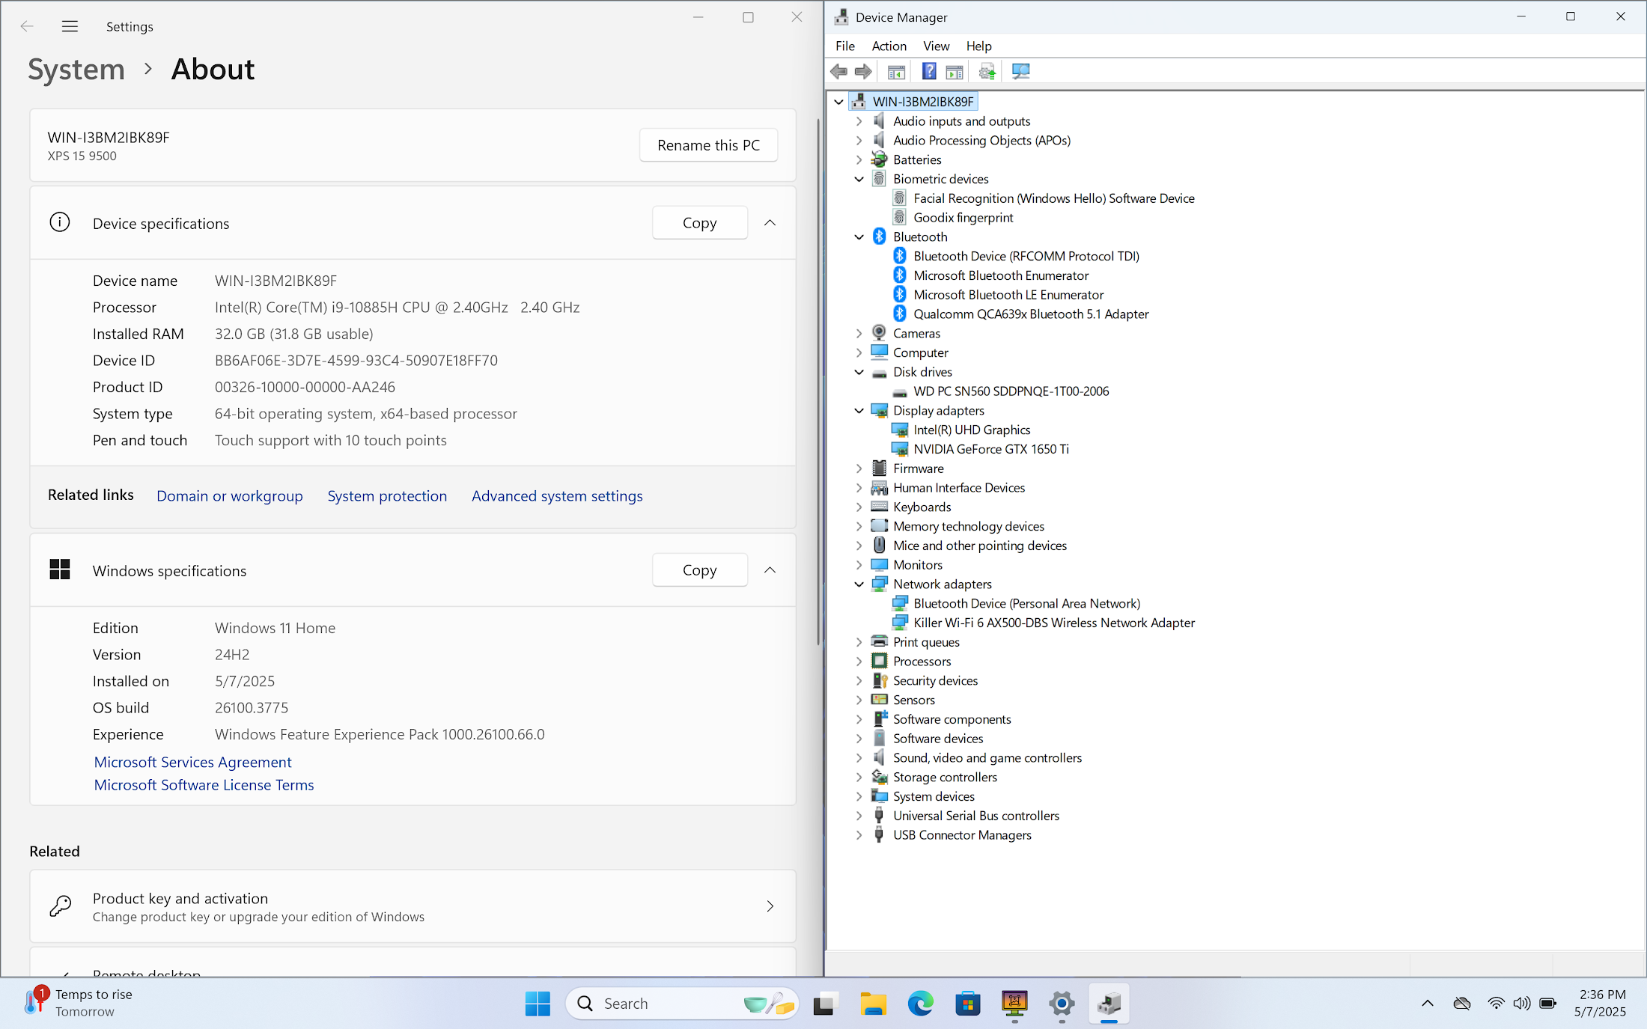This screenshot has width=1647, height=1029.
Task: Expand the Batteries category
Action: coord(859,160)
